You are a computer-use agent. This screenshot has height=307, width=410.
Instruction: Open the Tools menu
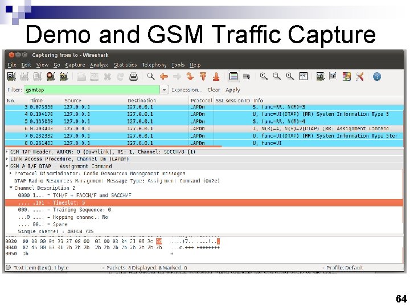178,65
